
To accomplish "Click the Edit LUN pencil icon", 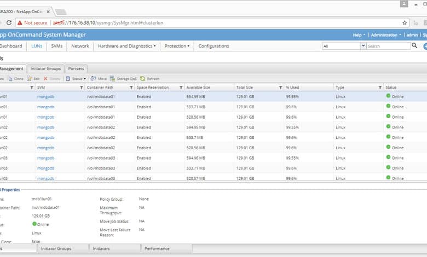I will [29, 79].
